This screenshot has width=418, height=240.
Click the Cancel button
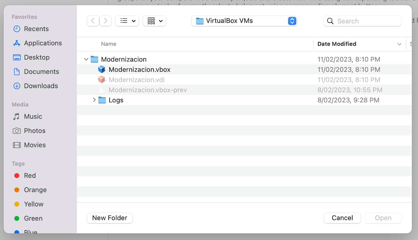point(342,218)
